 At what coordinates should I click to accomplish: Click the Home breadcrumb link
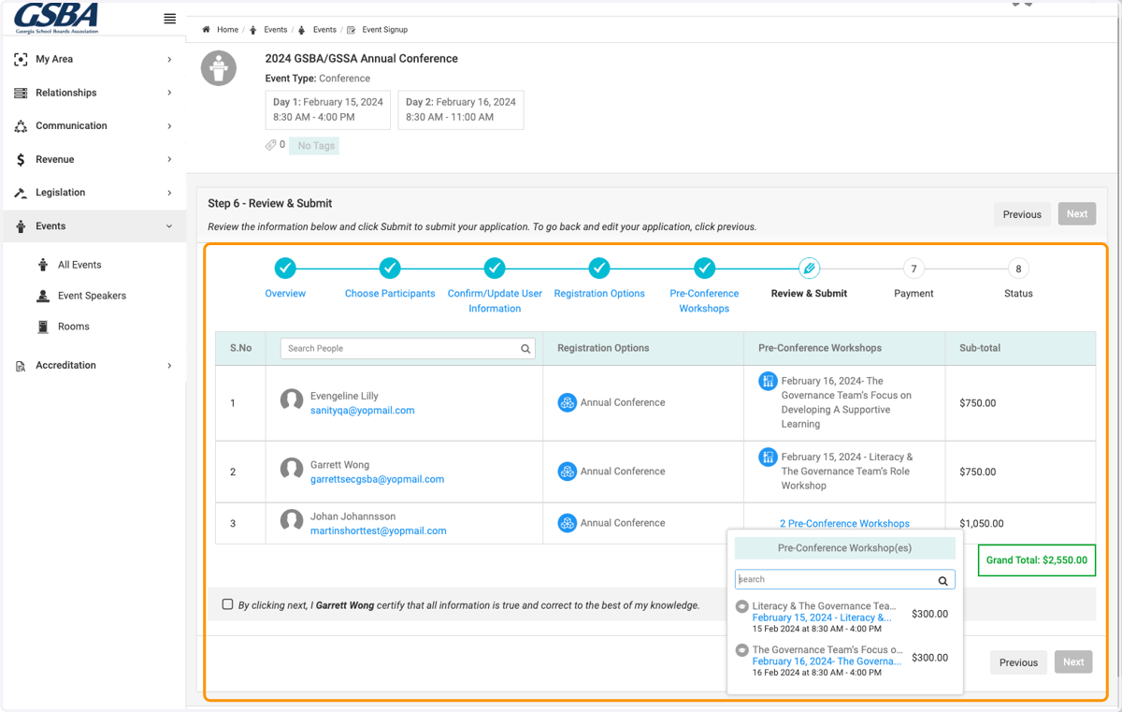pos(227,30)
